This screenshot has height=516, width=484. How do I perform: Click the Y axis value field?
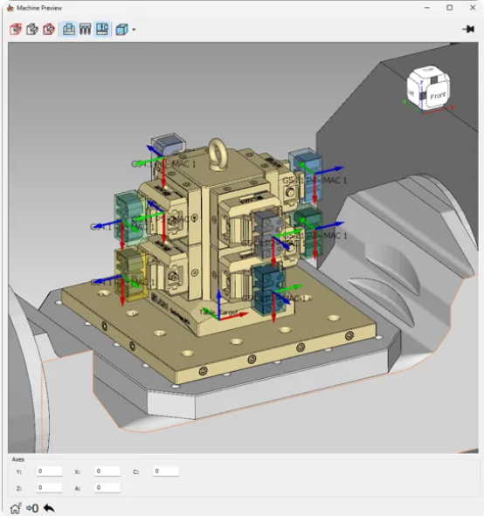(x=49, y=471)
